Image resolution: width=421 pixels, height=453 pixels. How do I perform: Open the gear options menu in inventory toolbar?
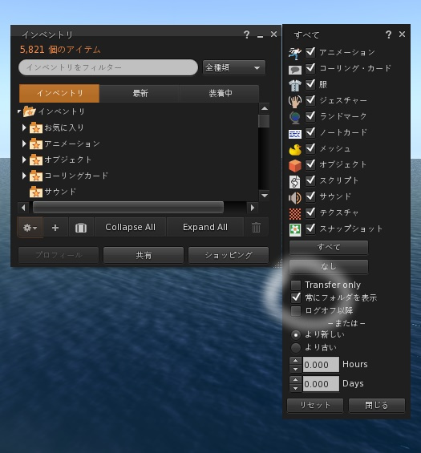click(x=30, y=228)
